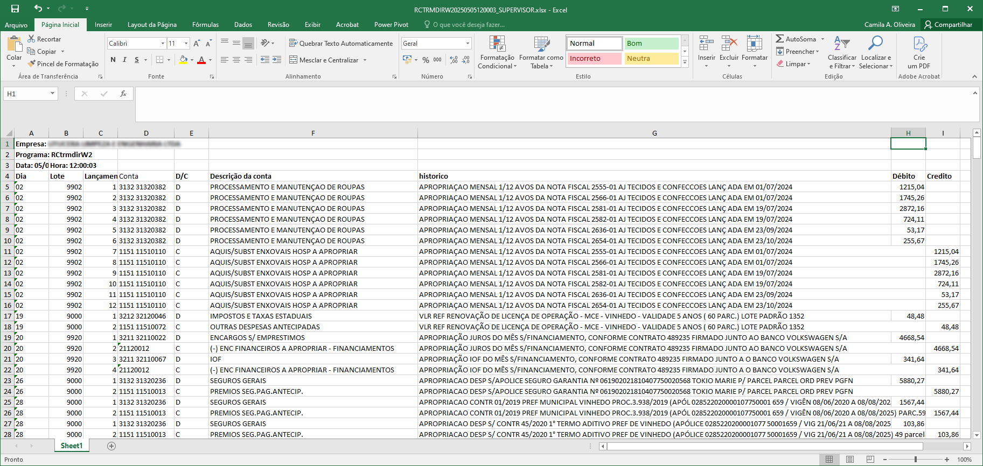
Task: Apply yellow fill color to cell
Action: (183, 60)
